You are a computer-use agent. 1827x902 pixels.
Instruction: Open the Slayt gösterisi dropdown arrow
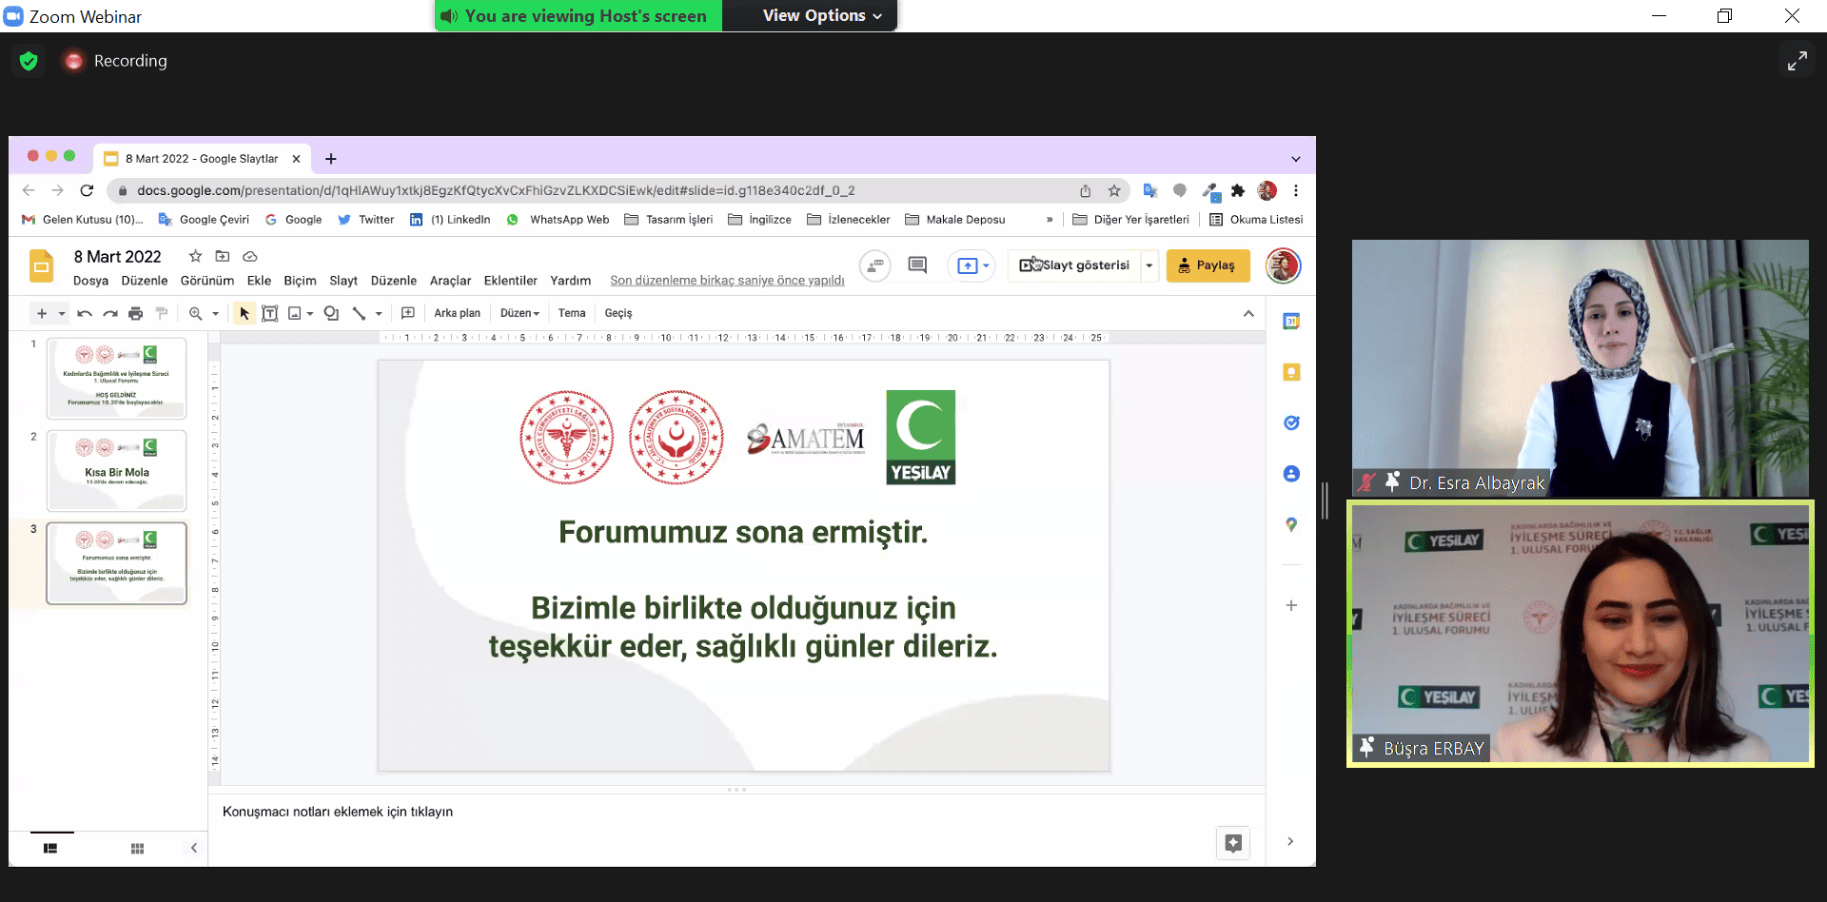coord(1149,265)
